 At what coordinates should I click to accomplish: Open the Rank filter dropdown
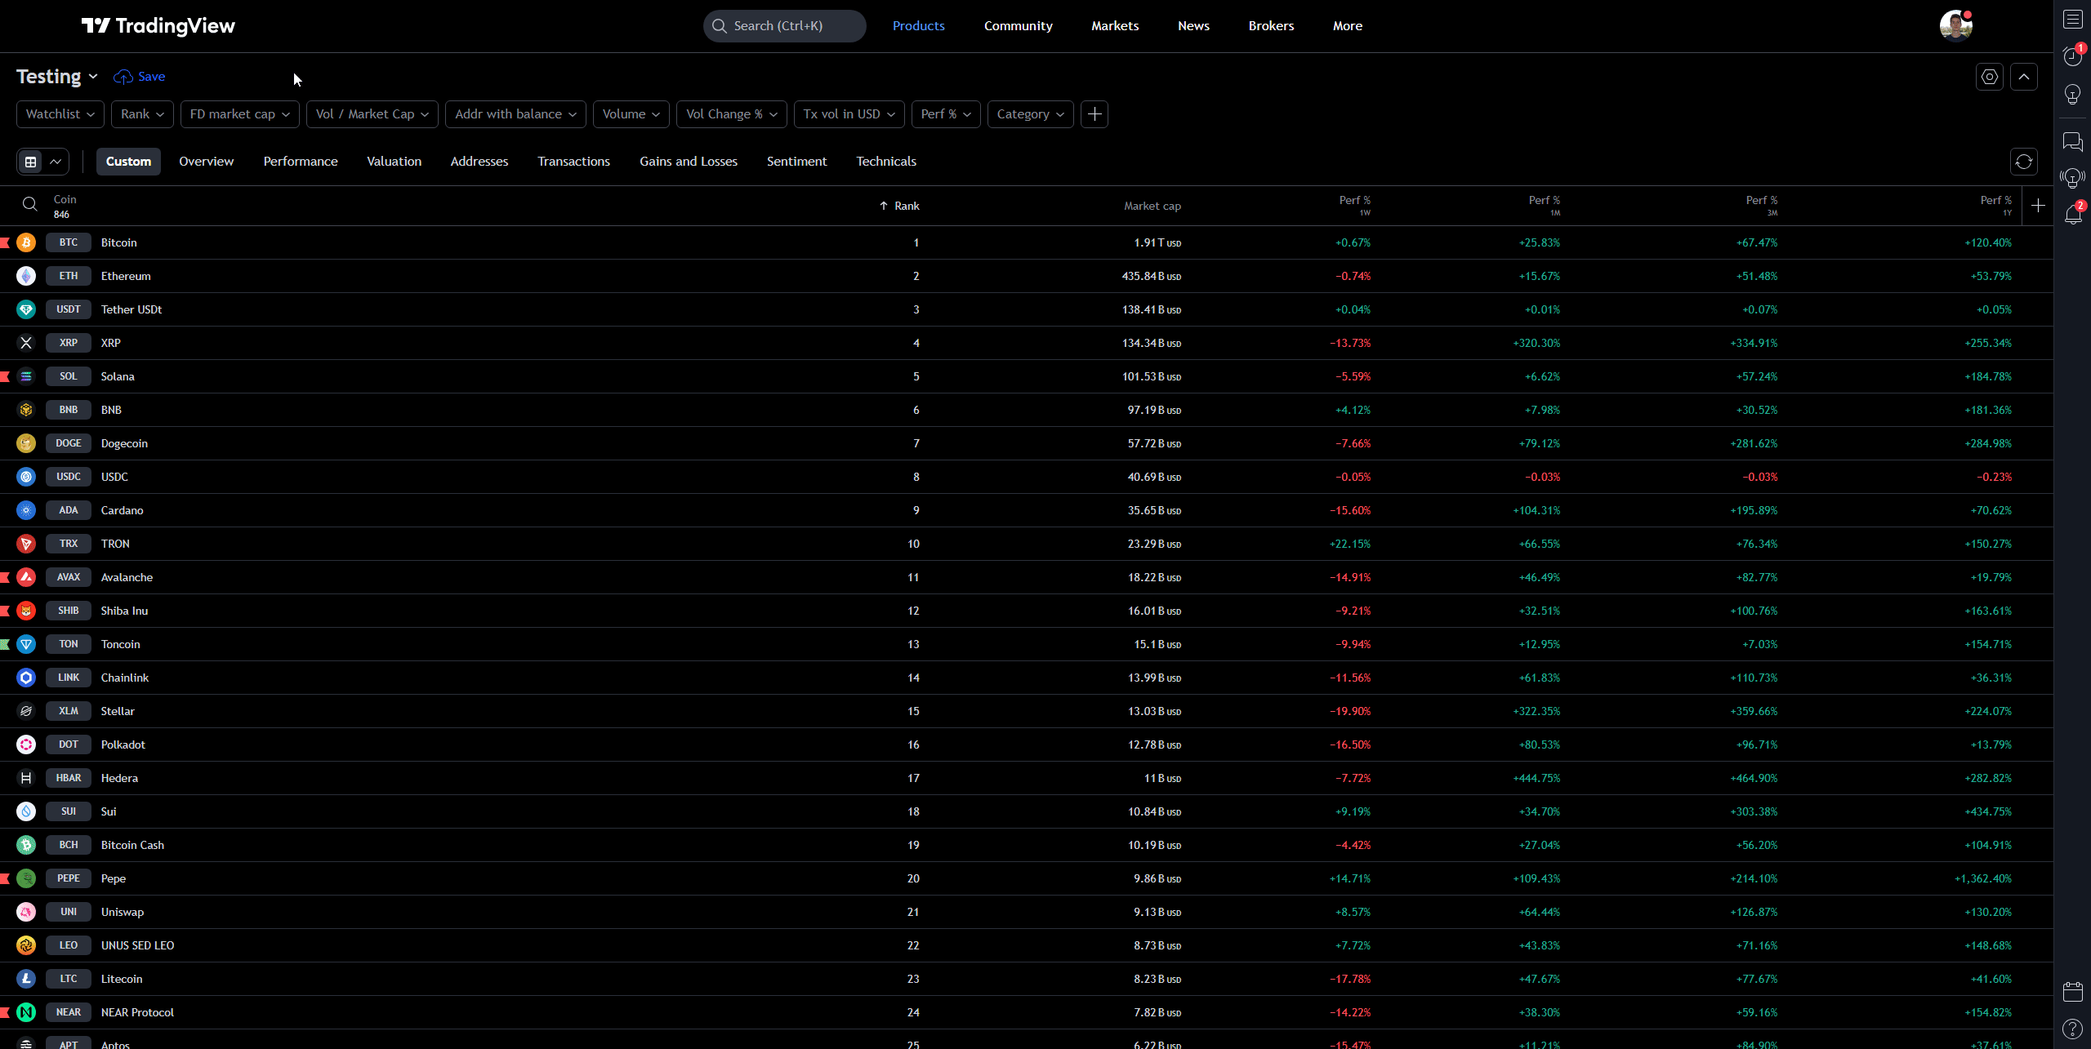click(x=143, y=114)
